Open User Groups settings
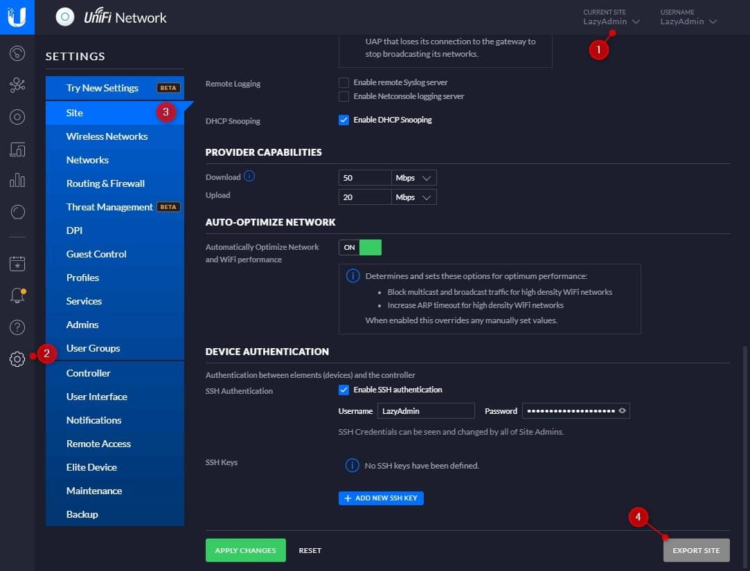 click(x=115, y=348)
